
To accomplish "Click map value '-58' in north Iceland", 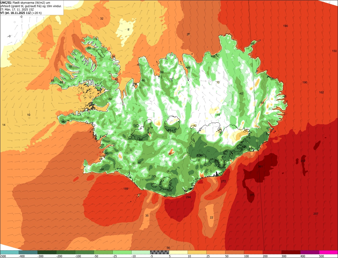I will point(162,72).
